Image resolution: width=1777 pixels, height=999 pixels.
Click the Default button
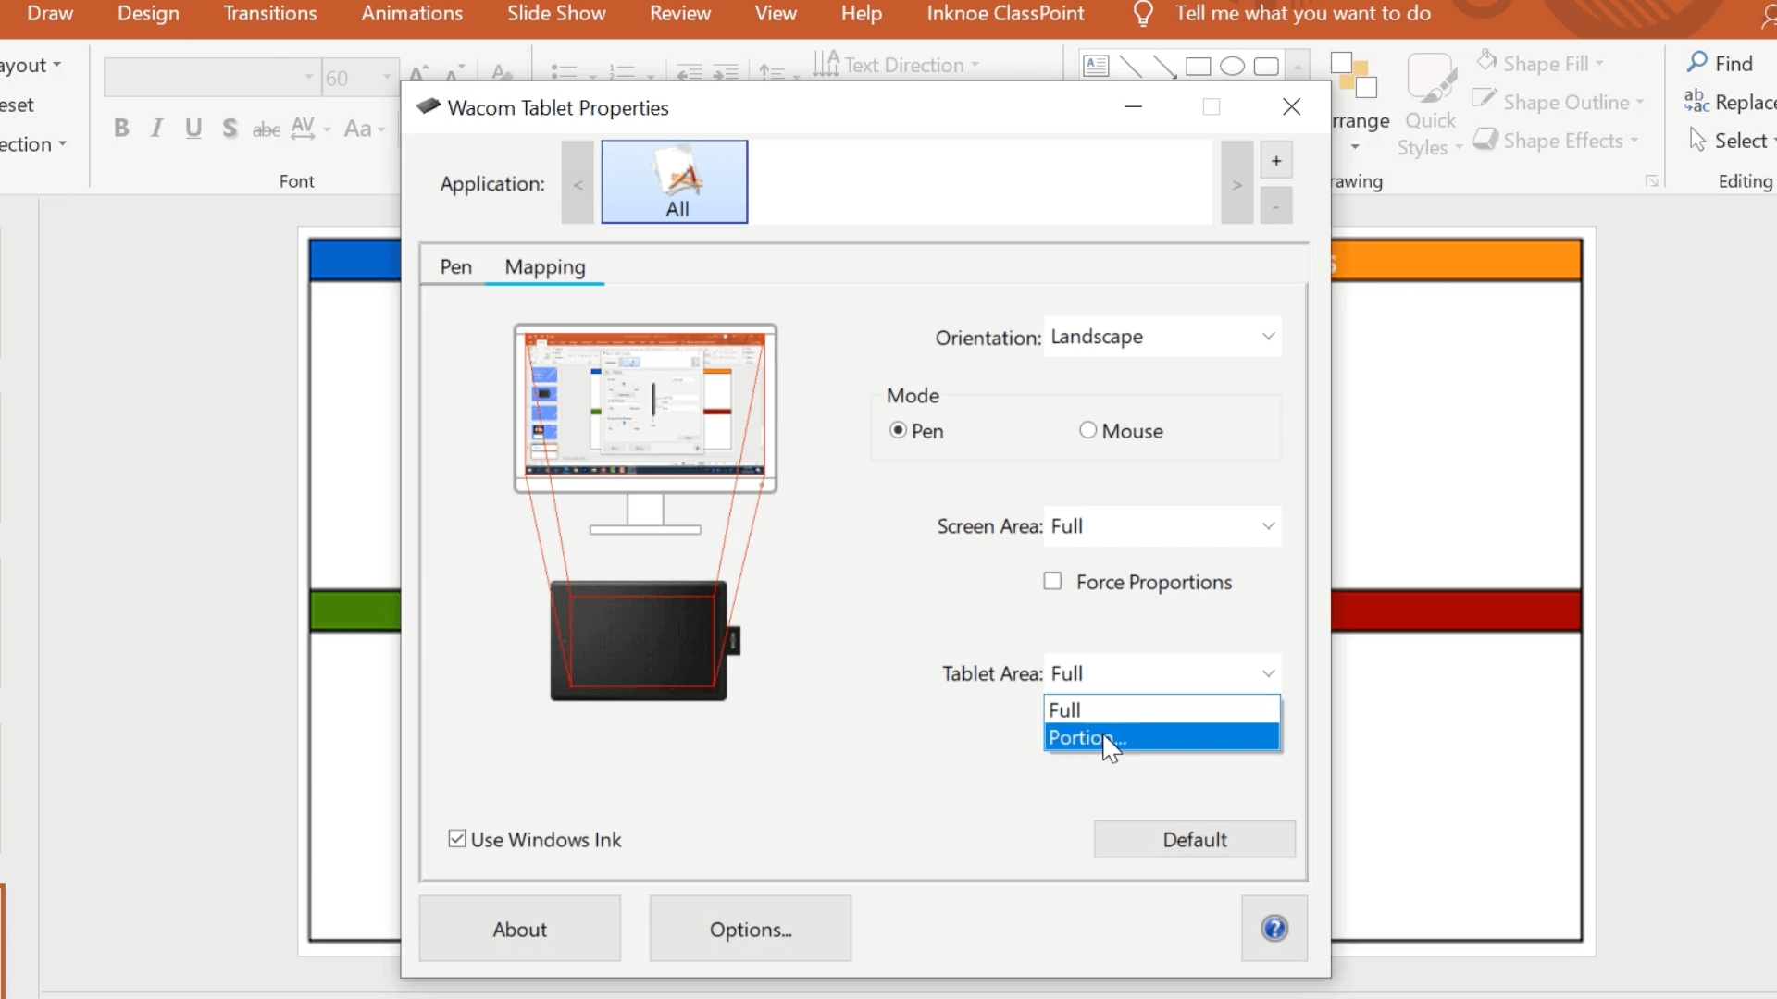click(x=1195, y=839)
